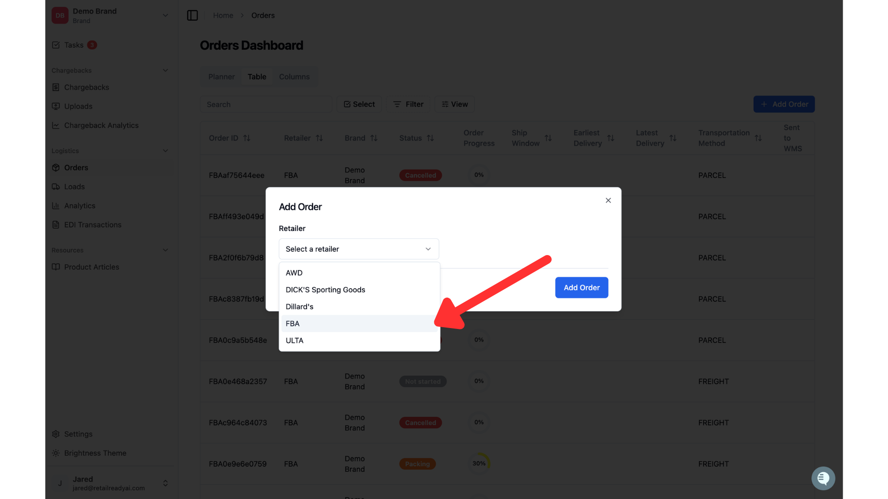This screenshot has height=499, width=888.
Task: Click the Chargebacks receipt icon in sidebar
Action: [56, 87]
